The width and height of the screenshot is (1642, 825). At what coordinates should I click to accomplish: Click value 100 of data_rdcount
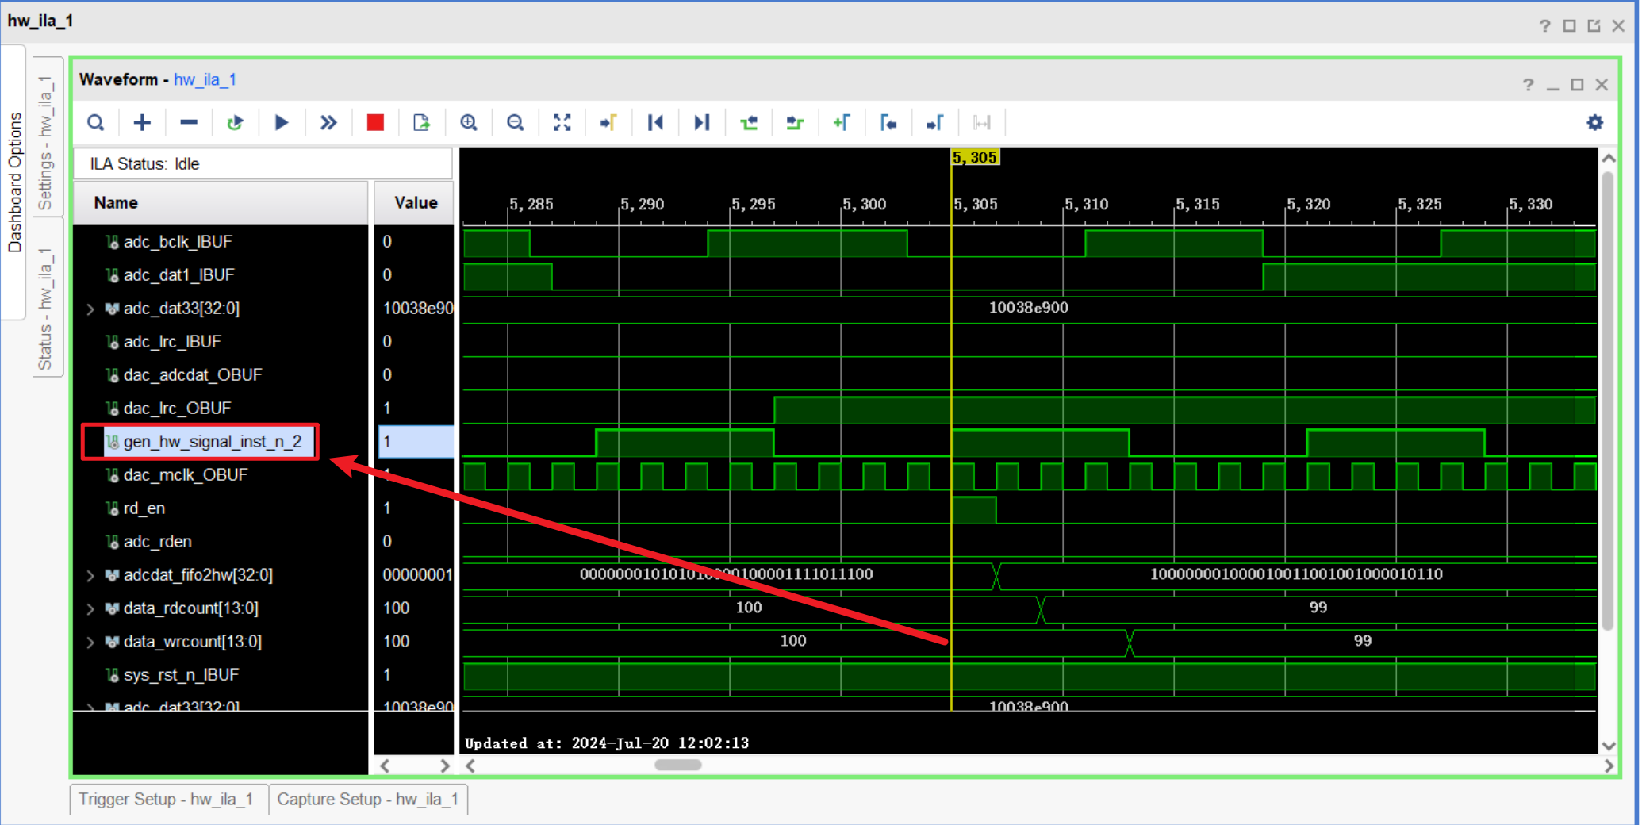tap(397, 608)
